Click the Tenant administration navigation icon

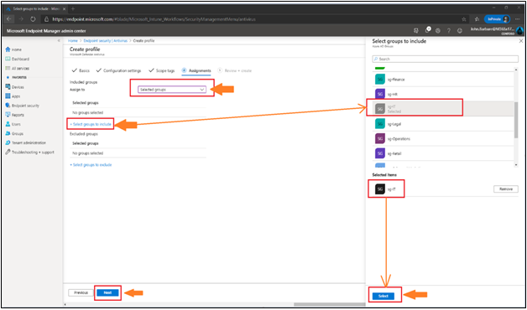pos(8,143)
